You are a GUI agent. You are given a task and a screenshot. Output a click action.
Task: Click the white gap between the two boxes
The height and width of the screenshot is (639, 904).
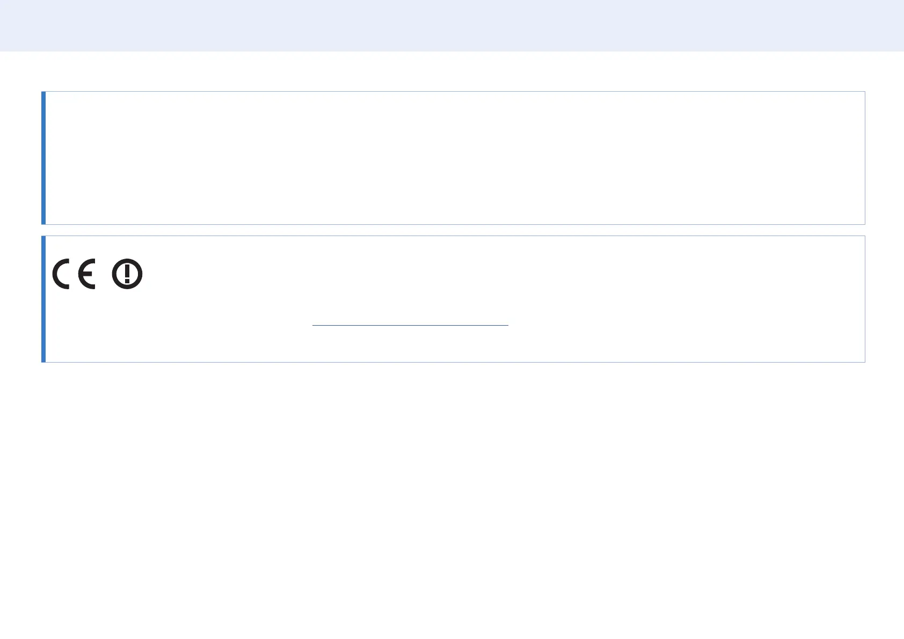coord(452,230)
